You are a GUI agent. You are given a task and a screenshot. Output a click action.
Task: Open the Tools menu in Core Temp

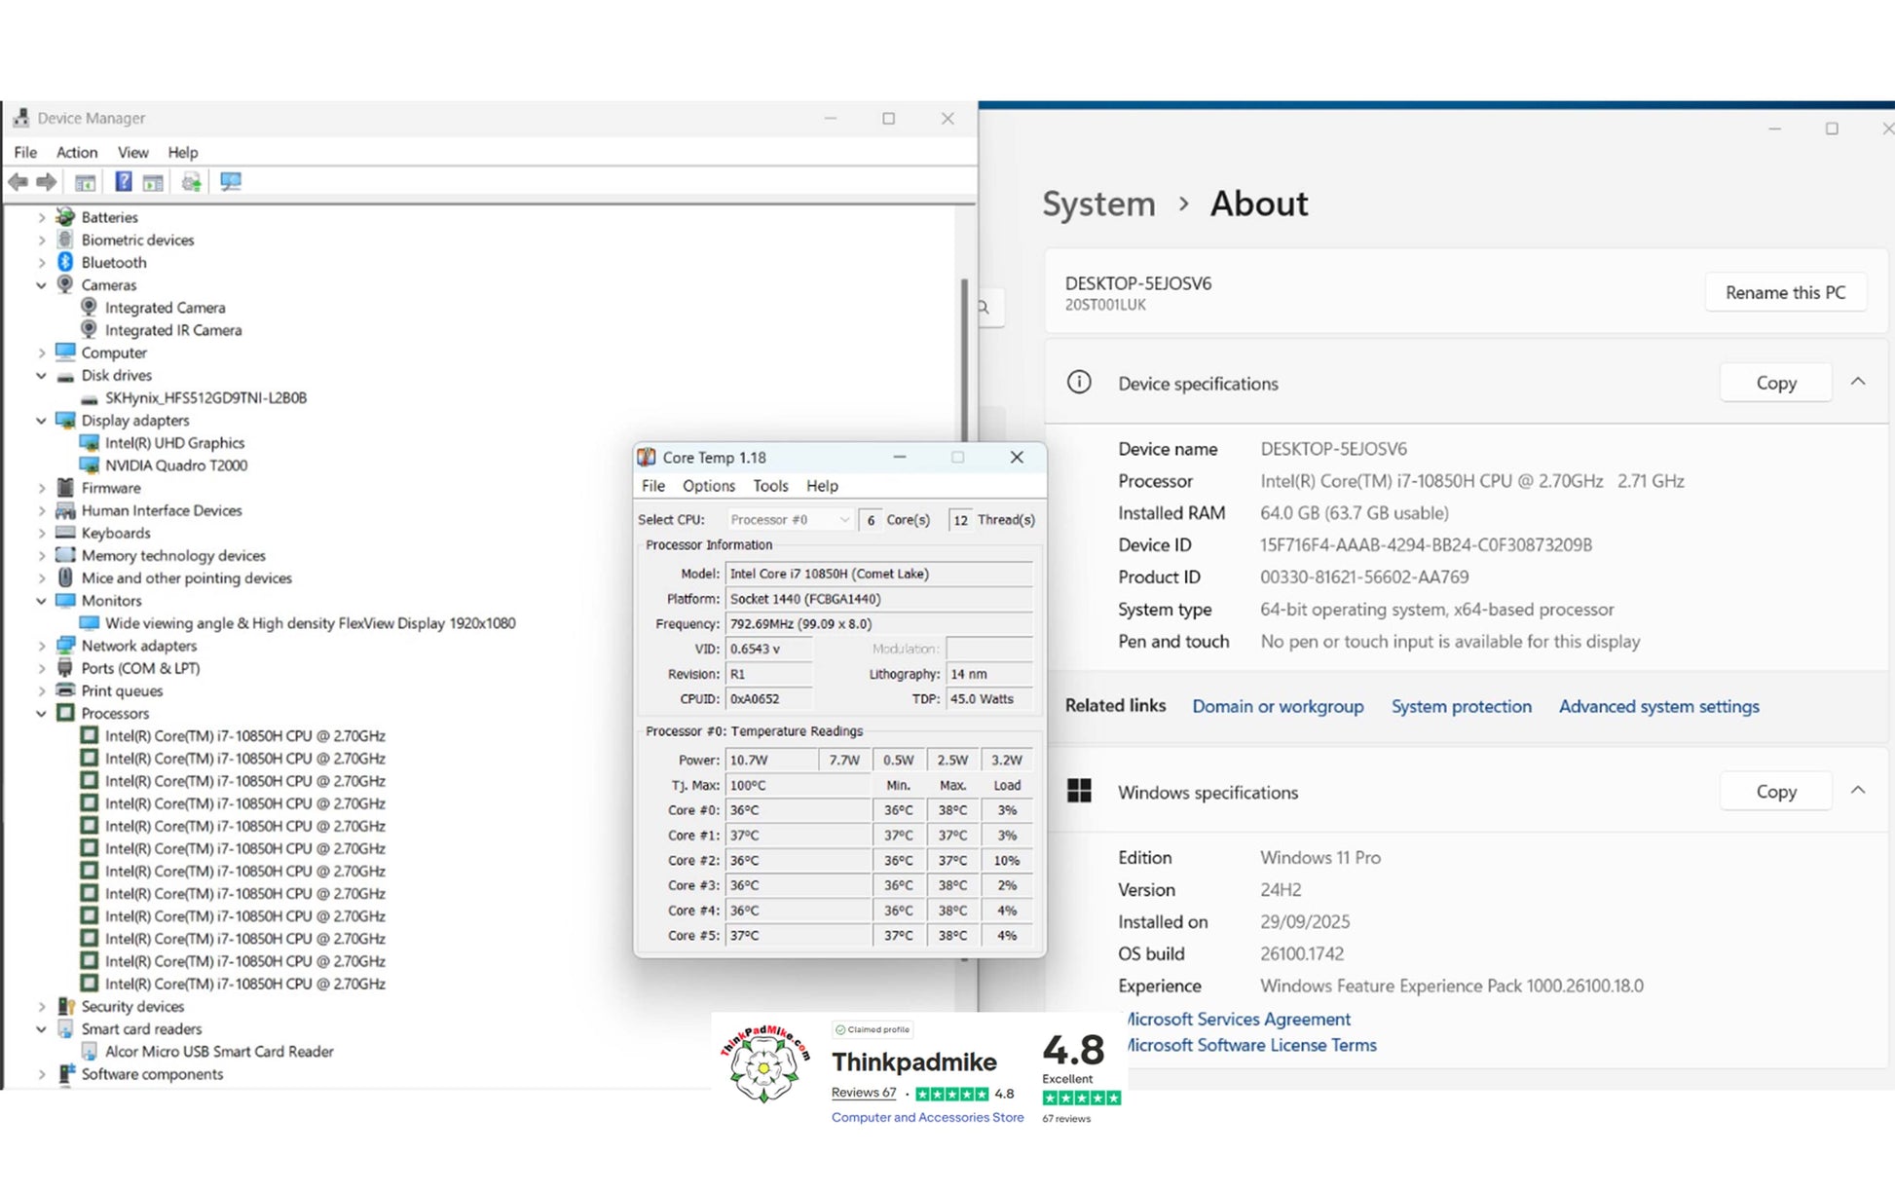(x=769, y=486)
